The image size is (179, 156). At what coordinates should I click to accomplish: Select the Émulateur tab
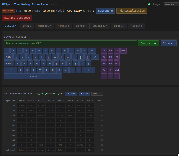[x=100, y=26]
